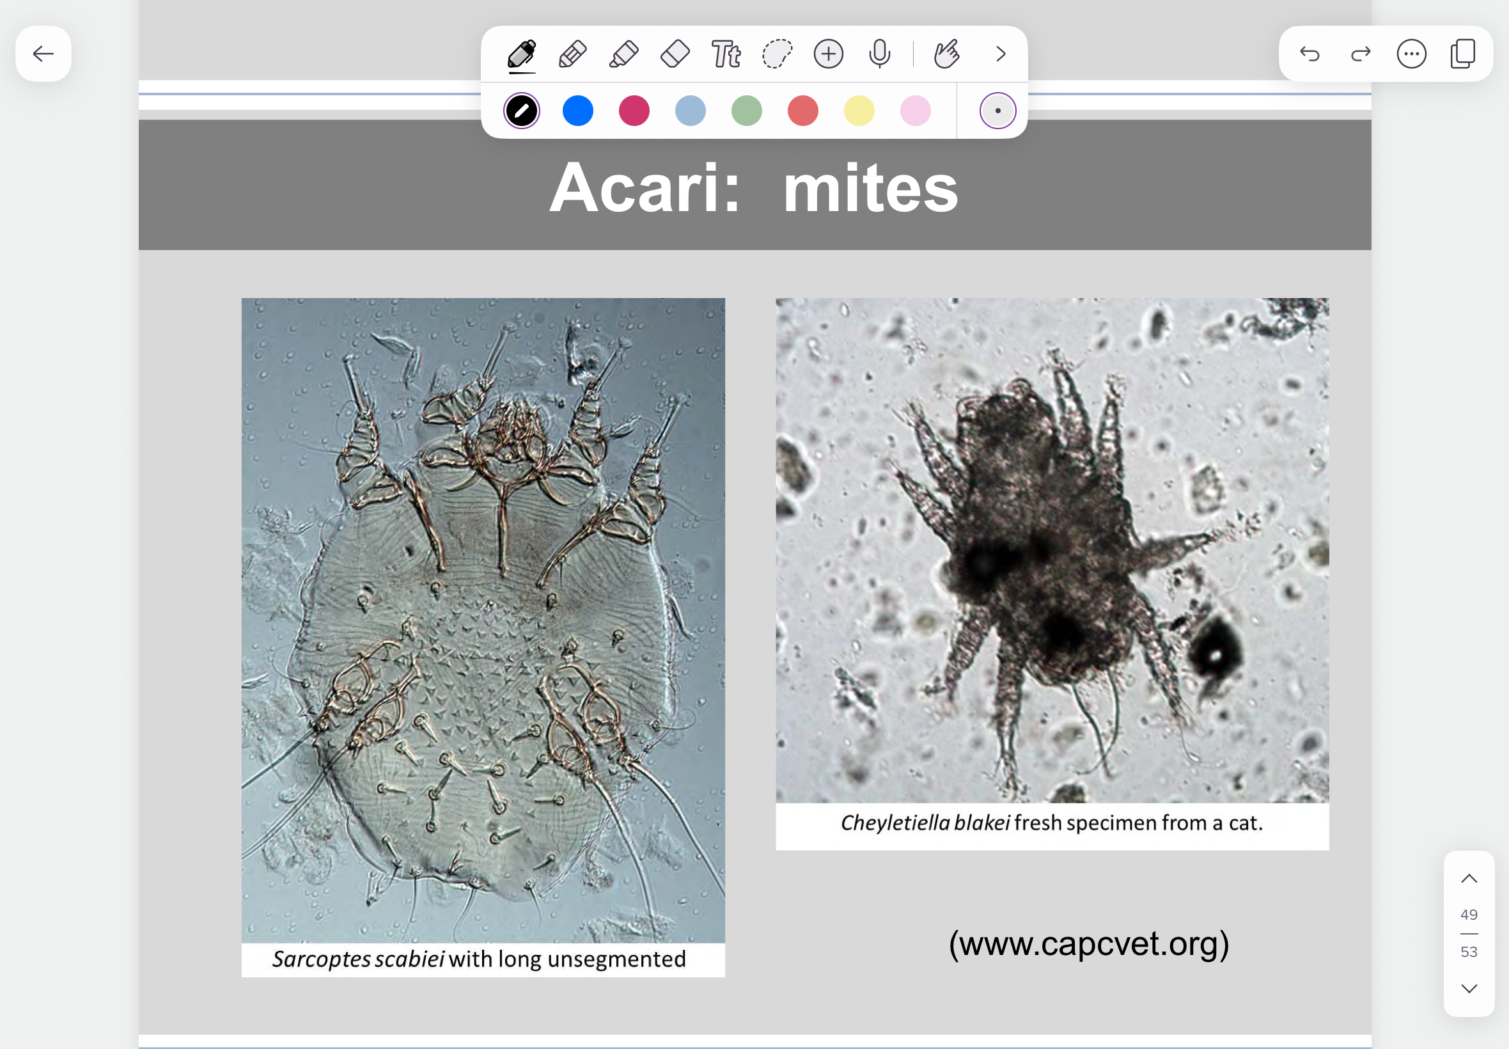
Task: Choose the black pen color
Action: pos(522,111)
